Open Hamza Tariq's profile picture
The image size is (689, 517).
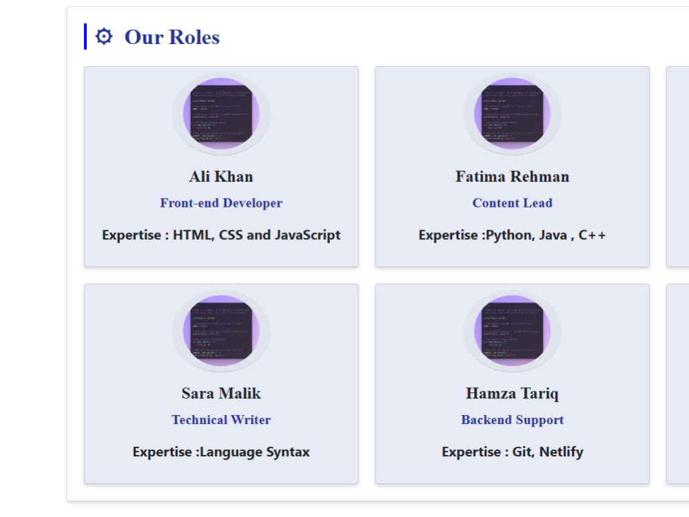coord(513,331)
